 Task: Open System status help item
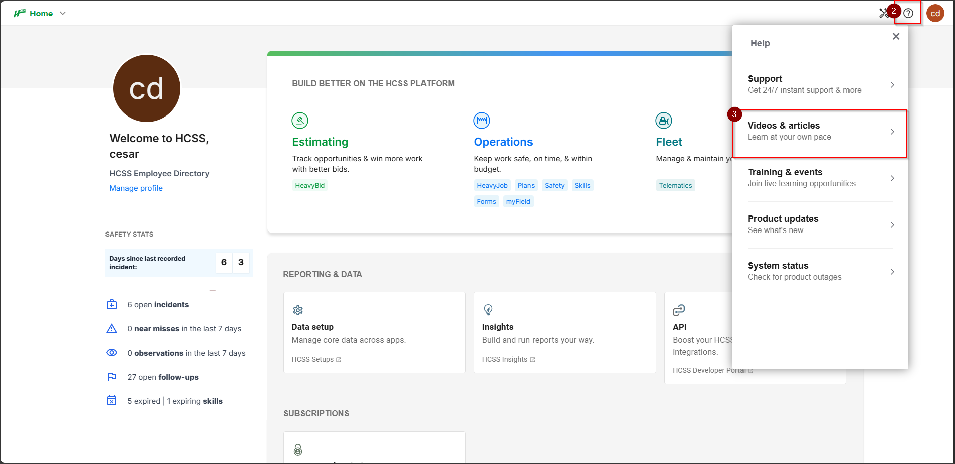coord(820,271)
